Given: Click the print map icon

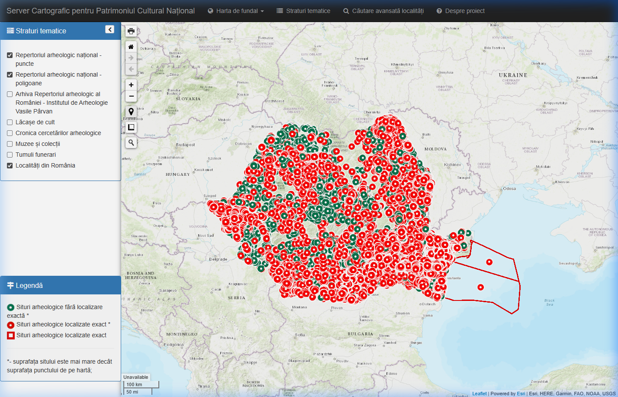Looking at the screenshot, I should [131, 31].
